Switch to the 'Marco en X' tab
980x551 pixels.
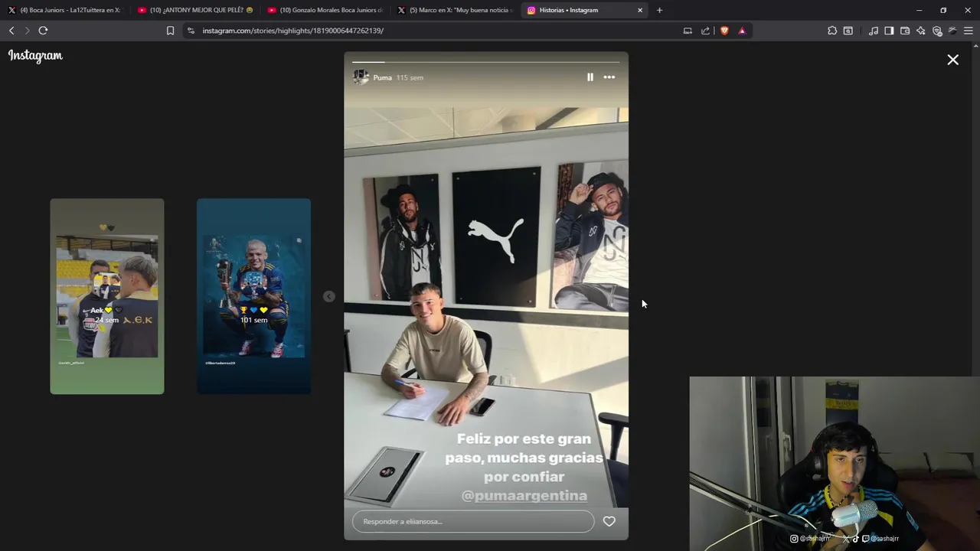point(454,10)
